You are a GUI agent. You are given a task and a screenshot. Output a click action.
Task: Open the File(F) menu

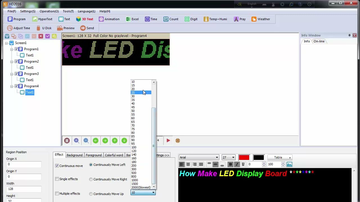(12, 11)
